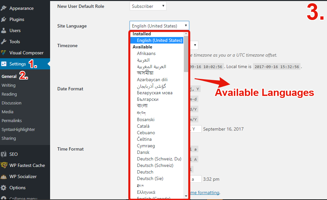Image resolution: width=327 pixels, height=200 pixels.
Task: Click the Tools wrench icon
Action: [x=4, y=42]
